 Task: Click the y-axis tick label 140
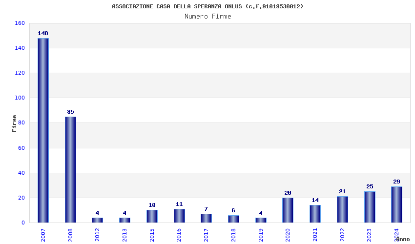pos(20,48)
